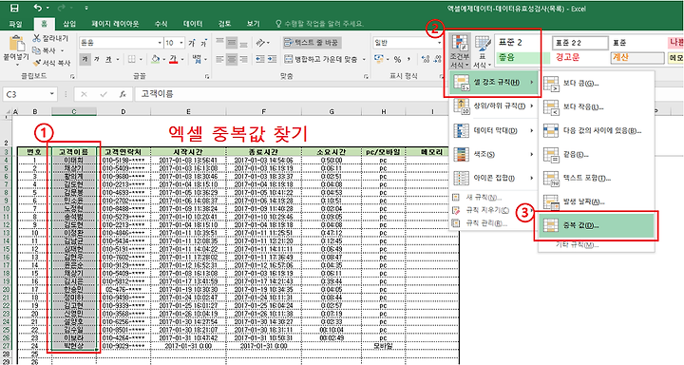Viewport: 684px width, 365px height.
Task: Open the number format dropdown (일반)
Action: 439,43
